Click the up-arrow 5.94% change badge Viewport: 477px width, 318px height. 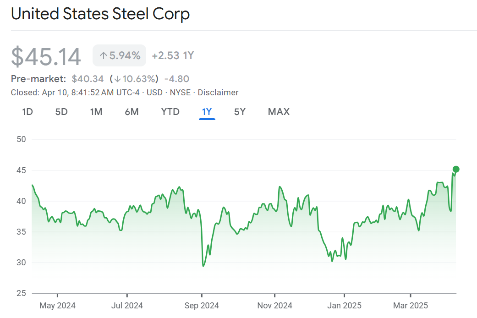120,56
